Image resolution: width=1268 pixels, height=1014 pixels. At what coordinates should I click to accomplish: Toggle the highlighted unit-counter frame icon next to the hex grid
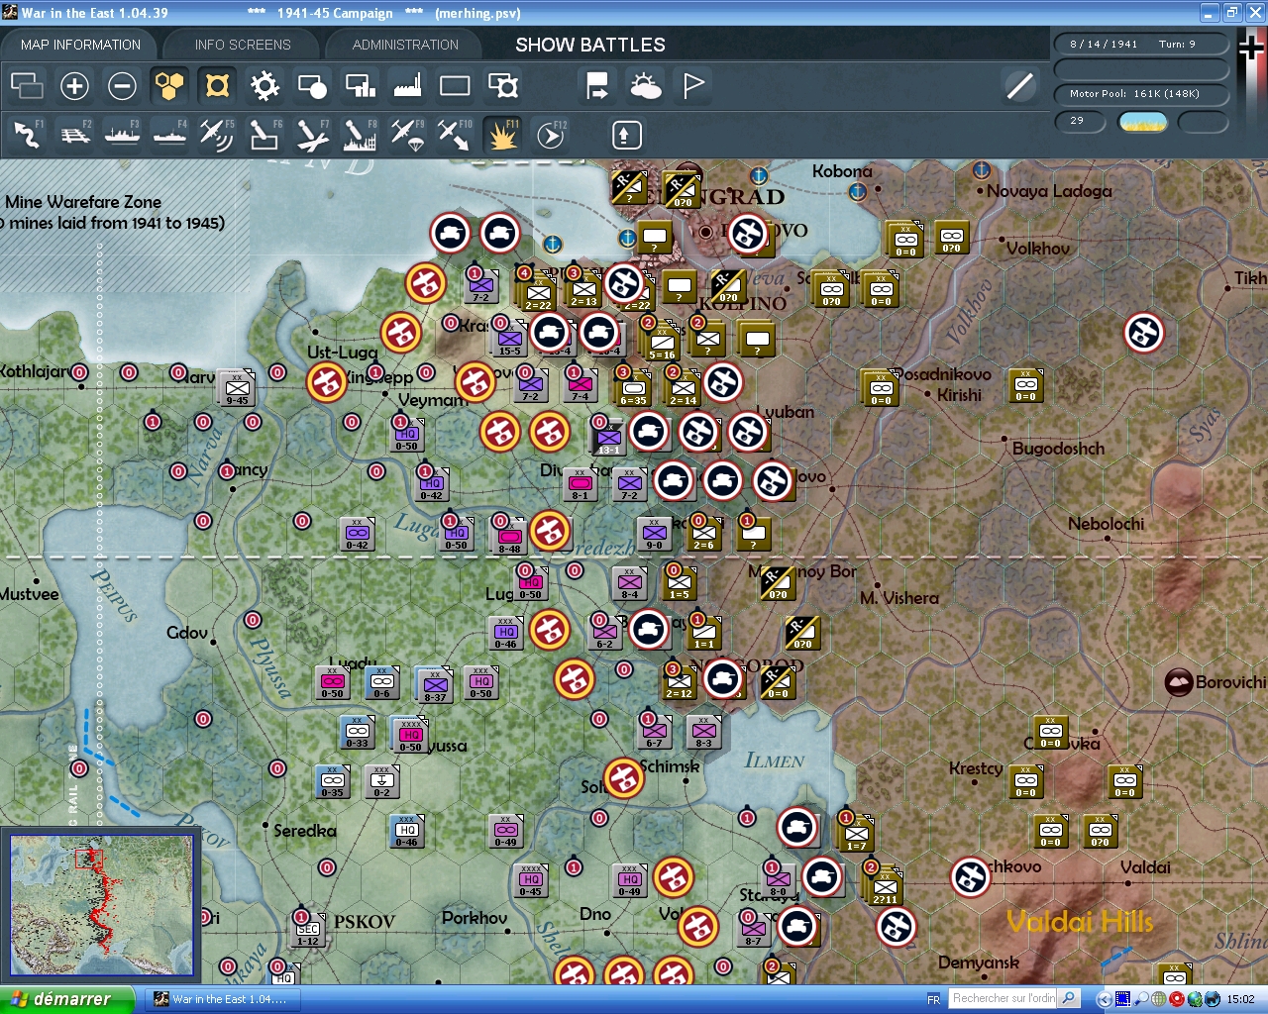(x=217, y=86)
